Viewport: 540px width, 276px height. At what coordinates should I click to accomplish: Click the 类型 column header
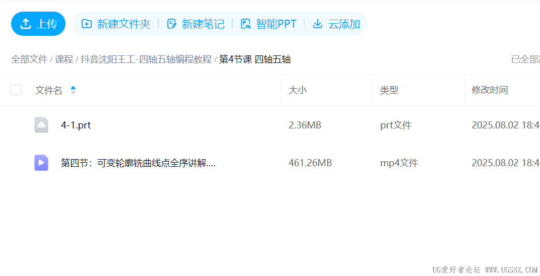[389, 90]
